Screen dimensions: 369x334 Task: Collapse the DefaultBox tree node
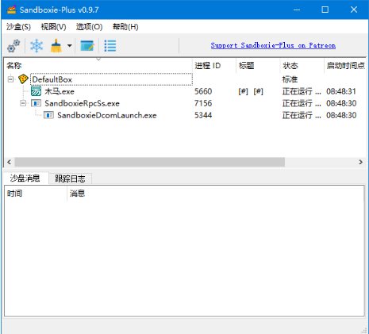click(x=10, y=79)
